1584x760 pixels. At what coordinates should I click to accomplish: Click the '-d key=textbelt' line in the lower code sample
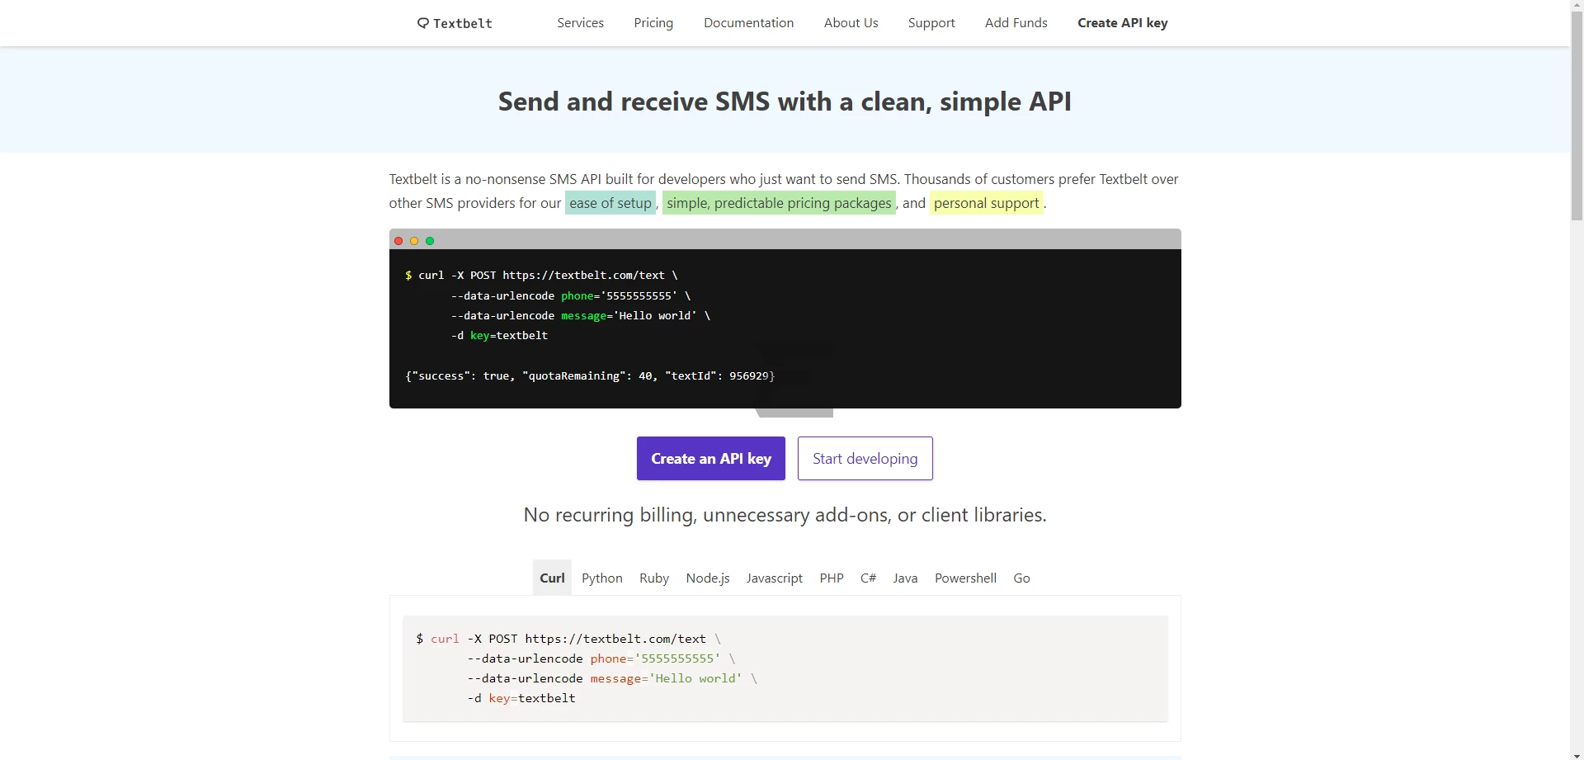(521, 698)
